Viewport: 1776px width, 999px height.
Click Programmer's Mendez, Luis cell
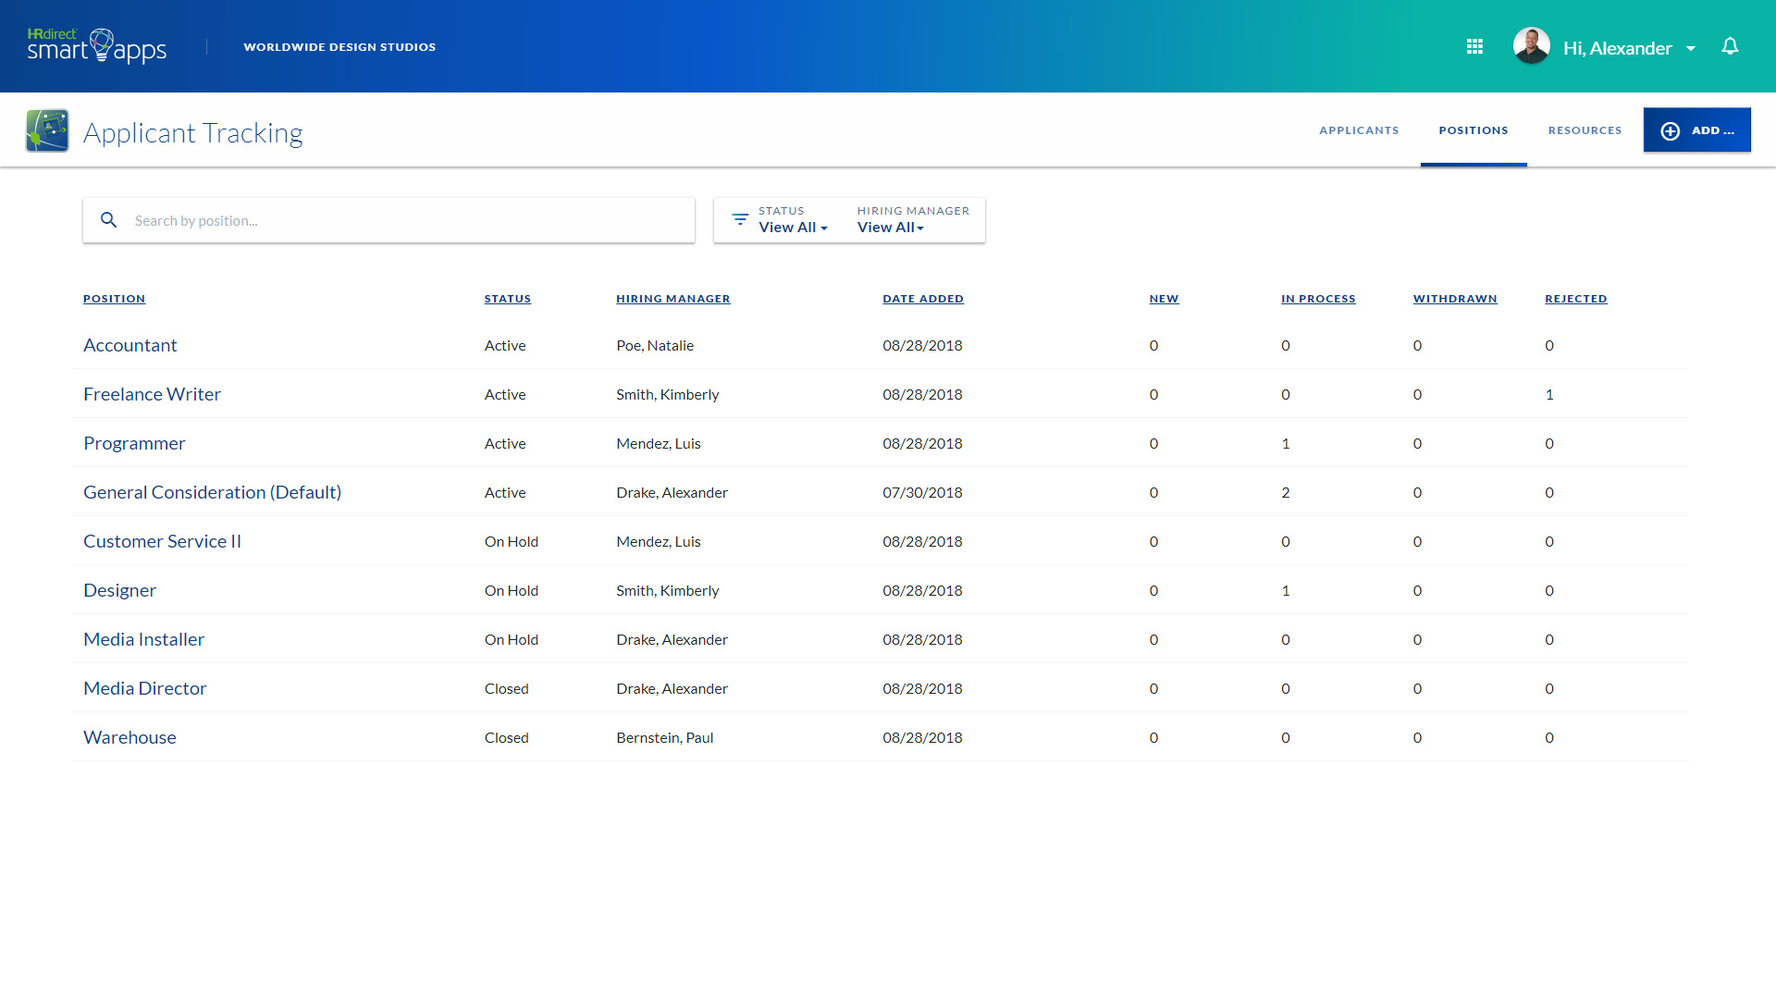[x=658, y=444]
